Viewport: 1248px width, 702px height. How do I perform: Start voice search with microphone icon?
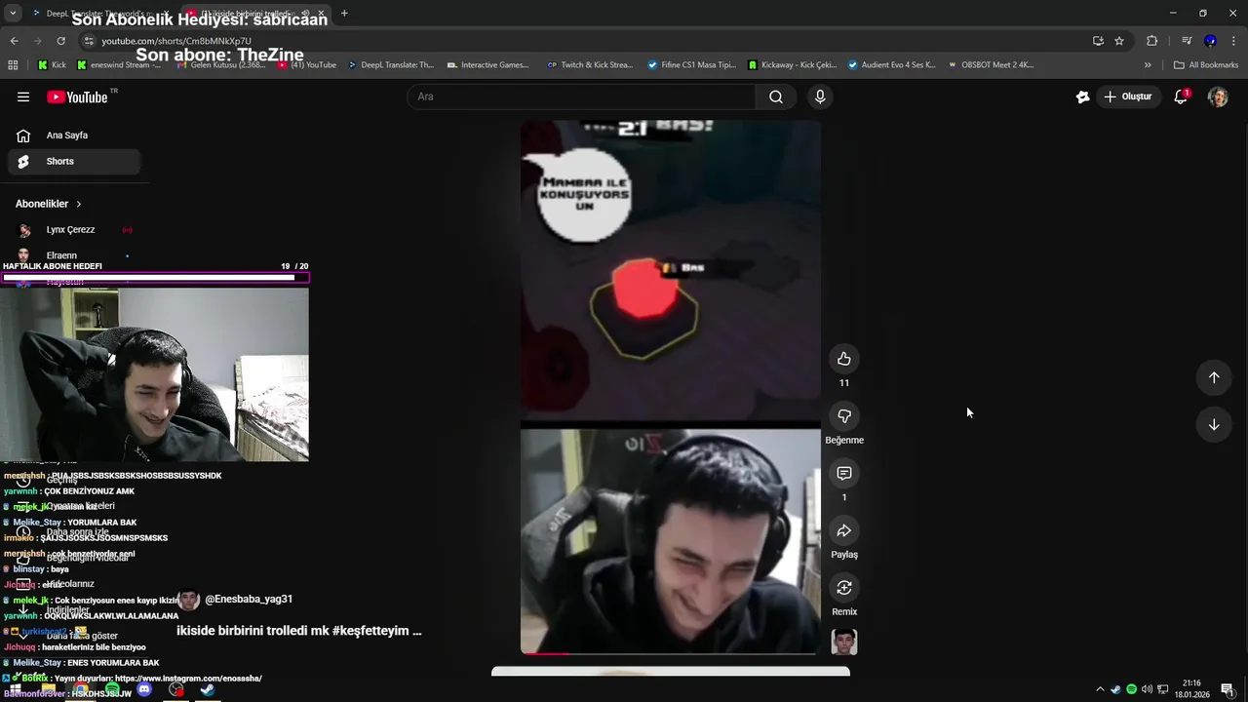click(820, 97)
